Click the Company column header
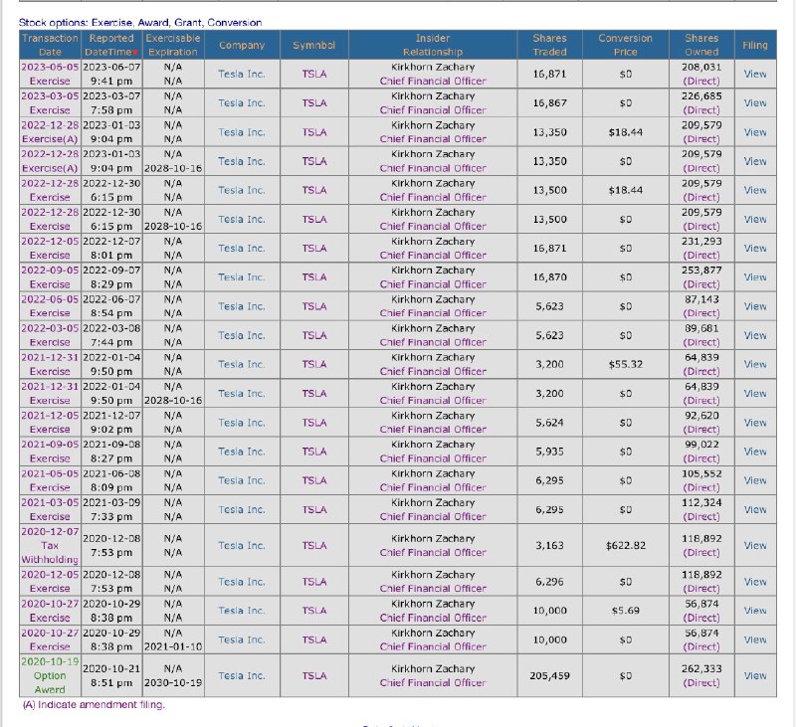This screenshot has height=727, width=796. 242,45
